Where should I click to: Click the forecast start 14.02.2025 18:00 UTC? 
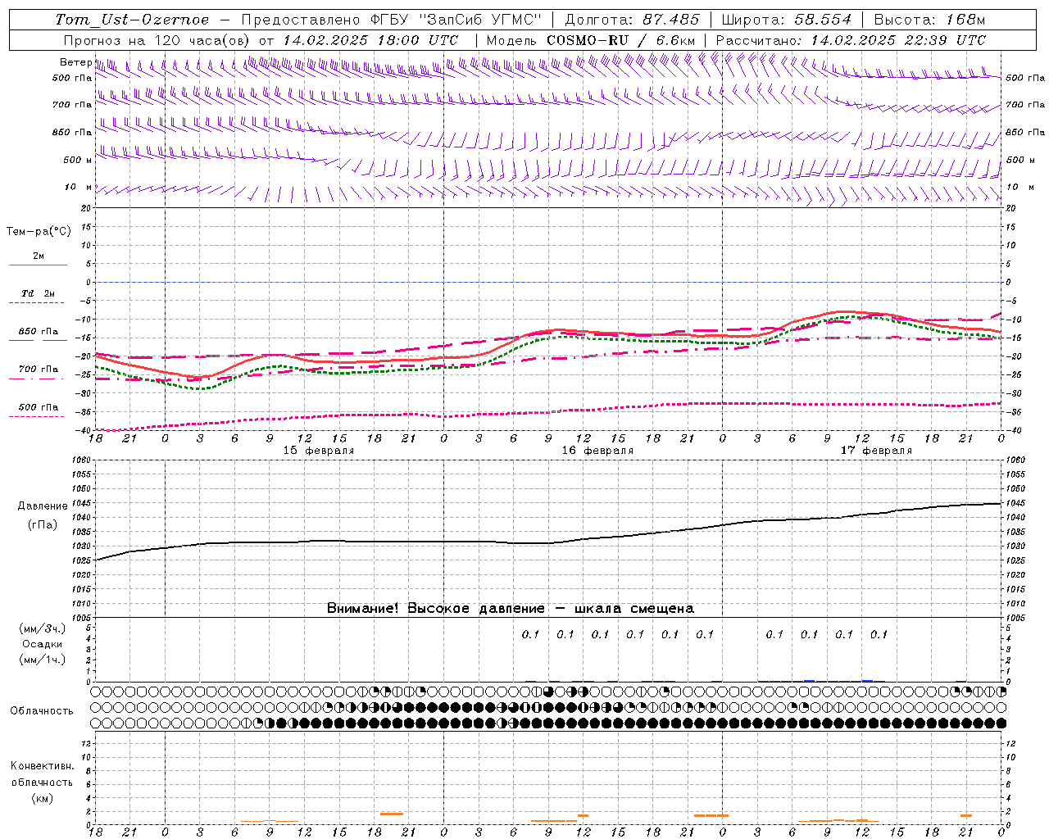point(370,40)
